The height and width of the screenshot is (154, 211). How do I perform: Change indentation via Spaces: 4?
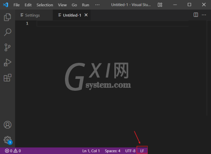(x=113, y=151)
